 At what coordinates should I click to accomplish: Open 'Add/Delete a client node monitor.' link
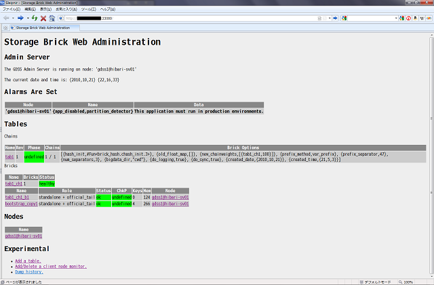coord(50,266)
